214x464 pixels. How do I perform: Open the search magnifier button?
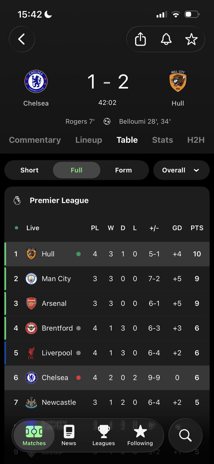[x=185, y=435]
